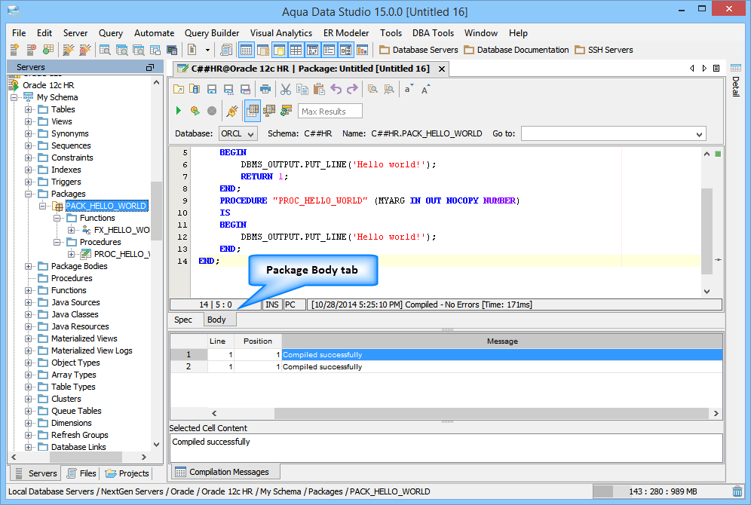Screen dimensions: 751x505
Task: Click the purple Redo arrow
Action: (352, 89)
